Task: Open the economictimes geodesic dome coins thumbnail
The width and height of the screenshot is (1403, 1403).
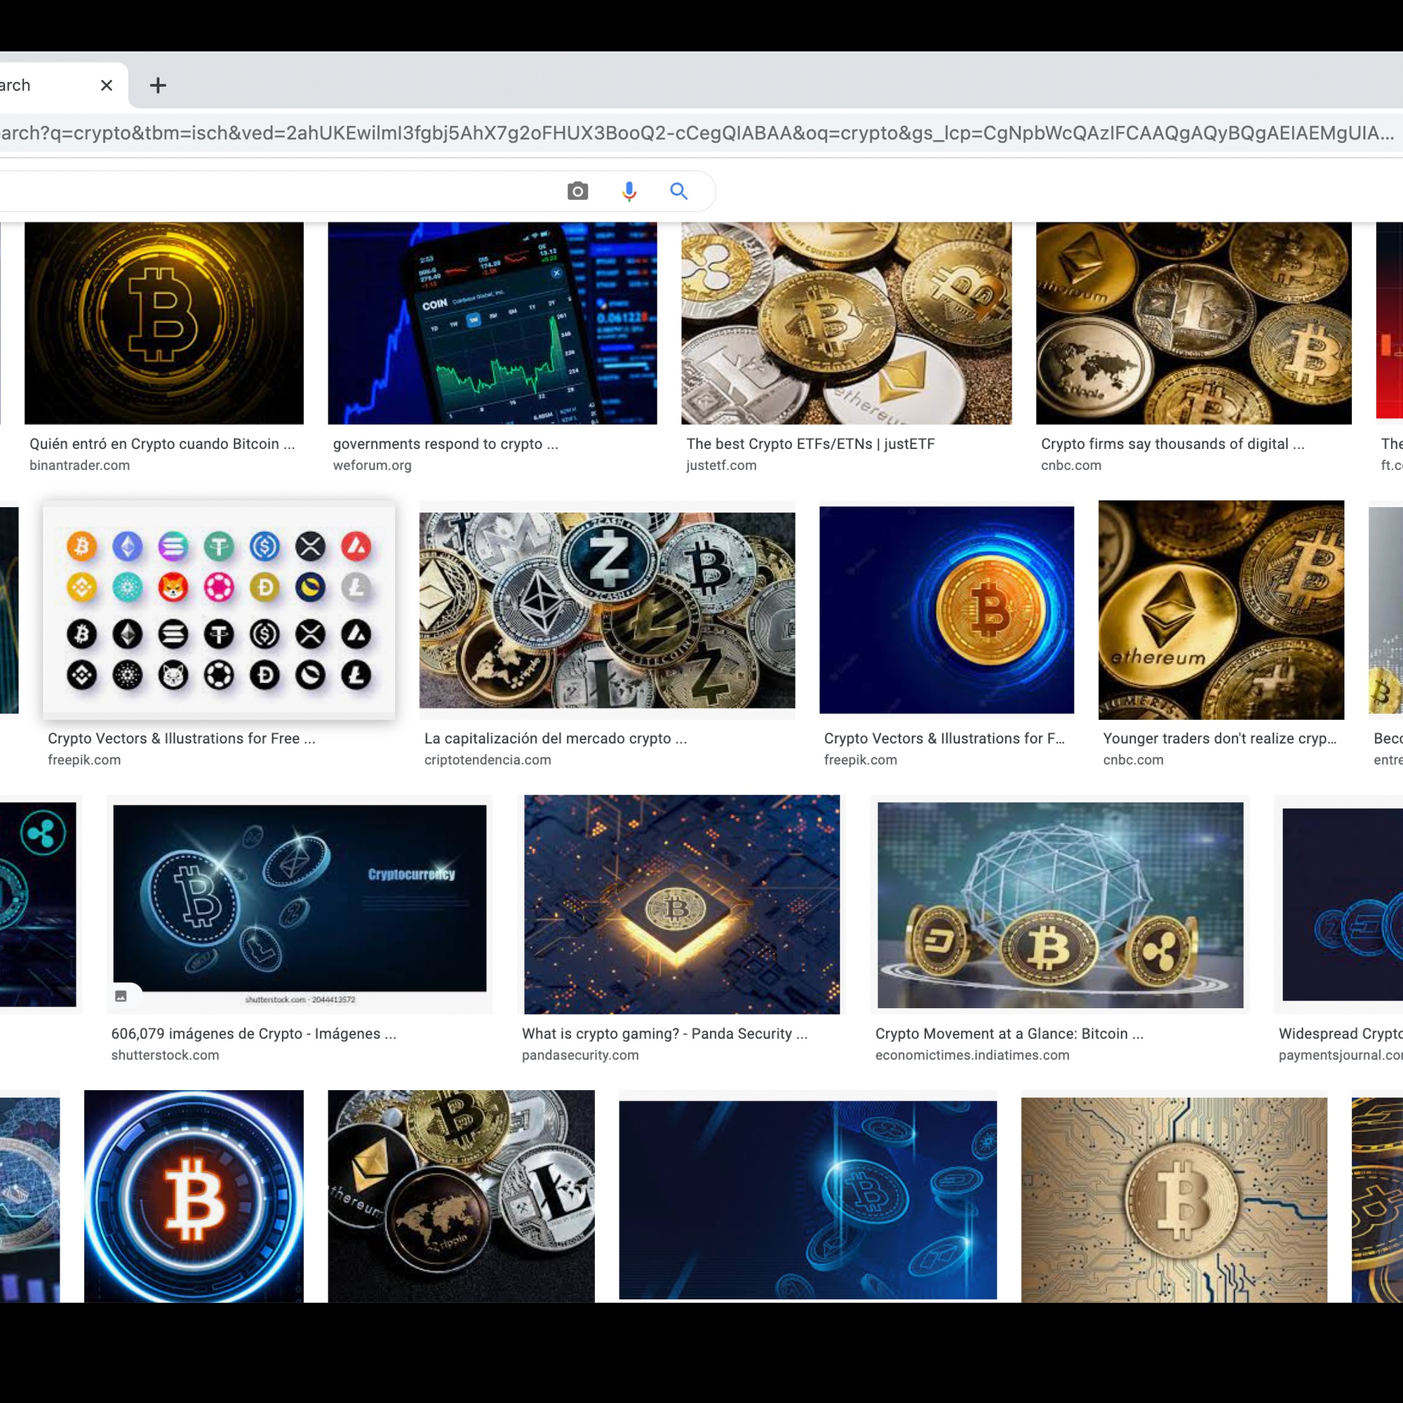Action: click(x=1060, y=905)
